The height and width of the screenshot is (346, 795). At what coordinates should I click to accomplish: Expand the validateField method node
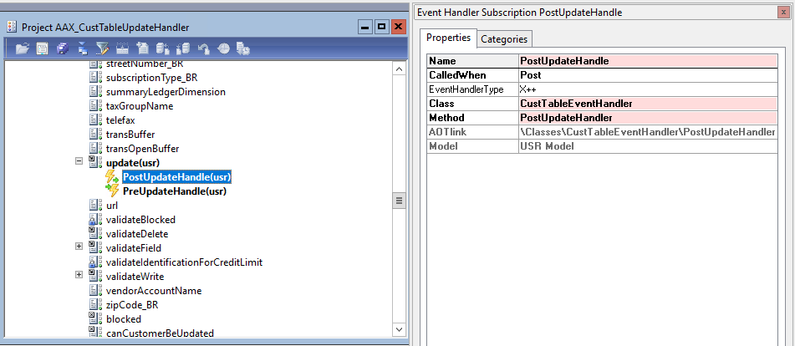pos(79,247)
